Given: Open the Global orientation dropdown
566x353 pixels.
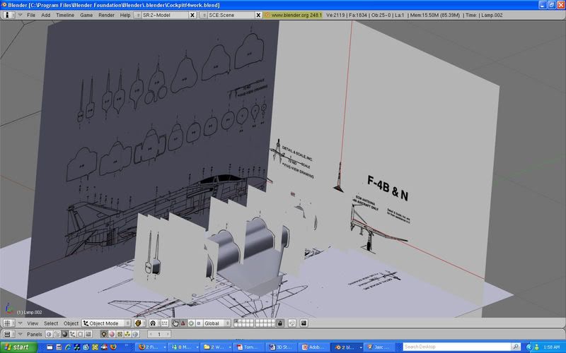Looking at the screenshot, I should pos(217,323).
